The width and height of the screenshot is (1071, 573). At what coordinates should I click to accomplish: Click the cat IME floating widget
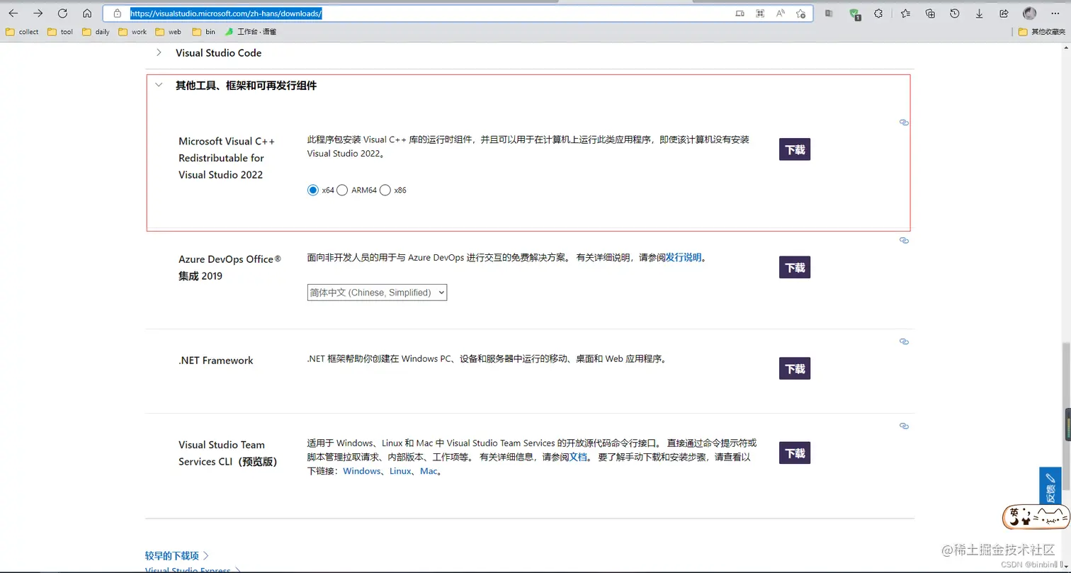point(1035,518)
